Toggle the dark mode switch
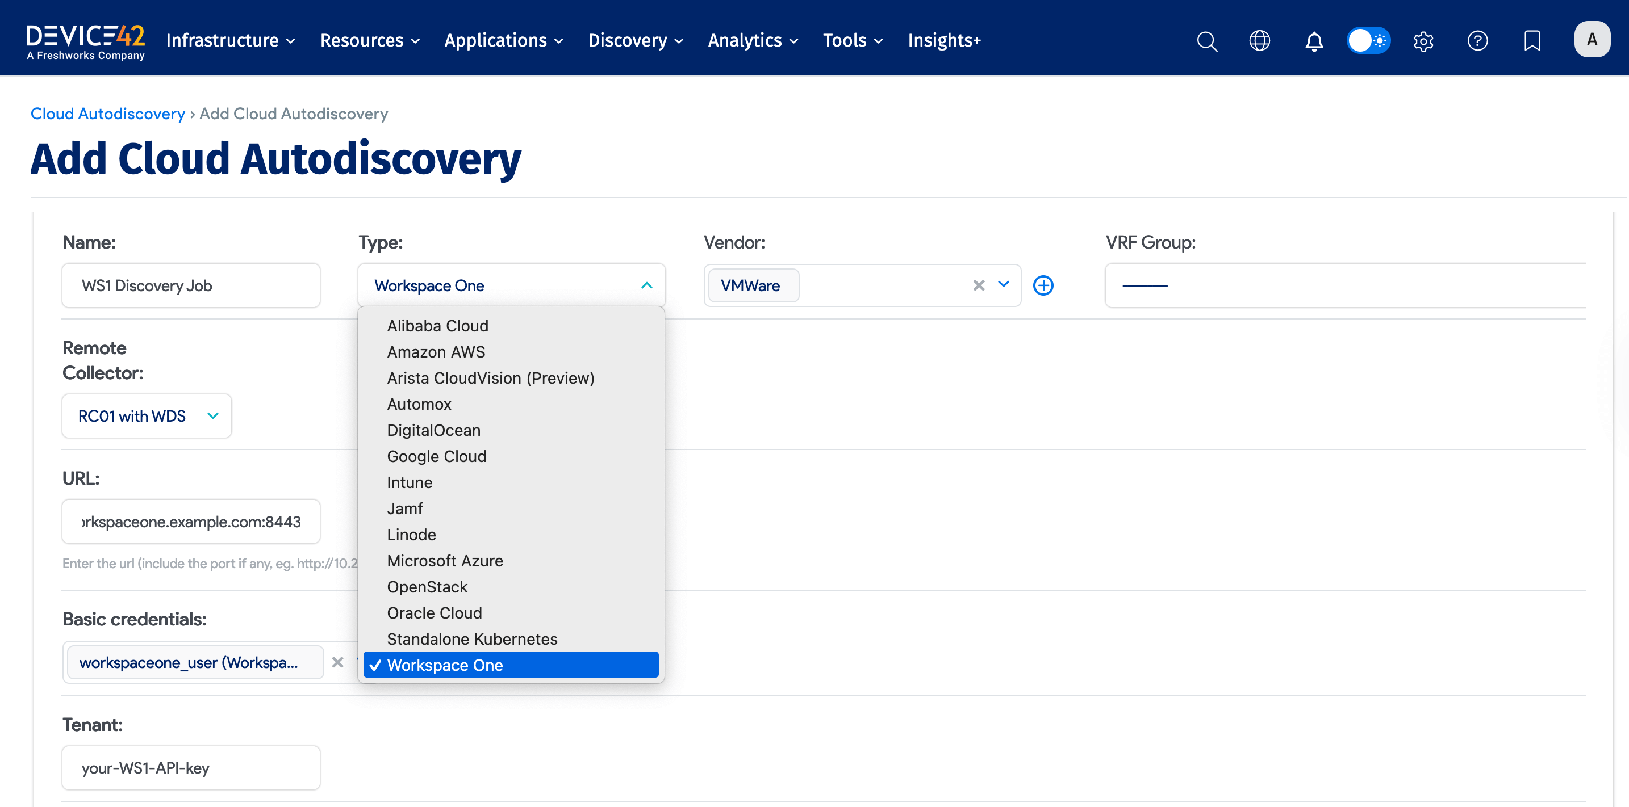1629x807 pixels. (x=1368, y=40)
